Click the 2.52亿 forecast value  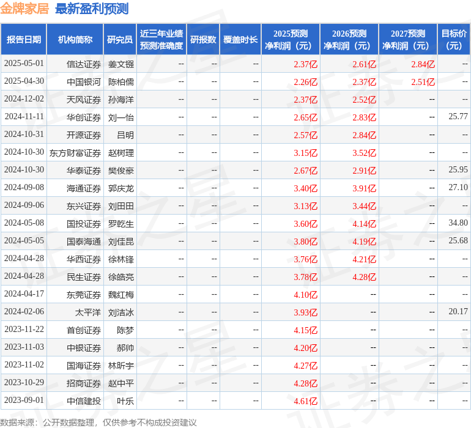365,100
